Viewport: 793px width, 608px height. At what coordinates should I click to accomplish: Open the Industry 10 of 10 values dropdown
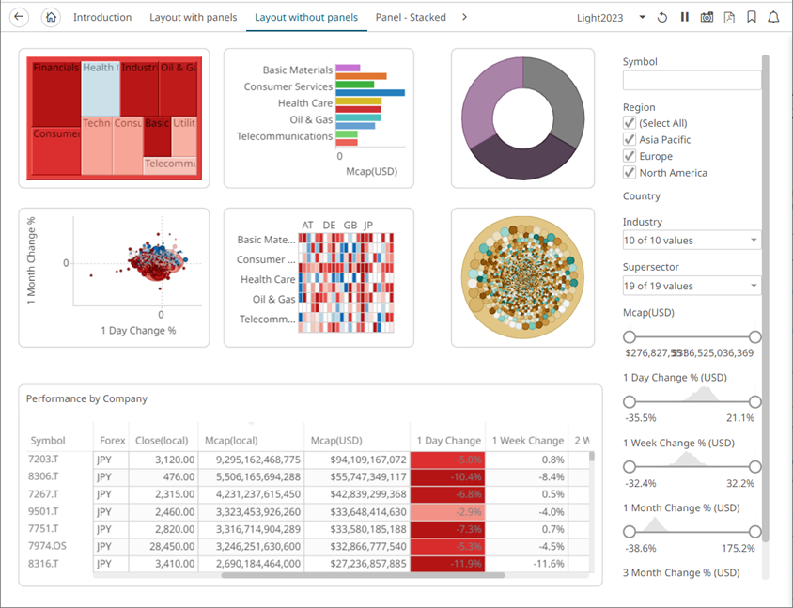(x=691, y=241)
